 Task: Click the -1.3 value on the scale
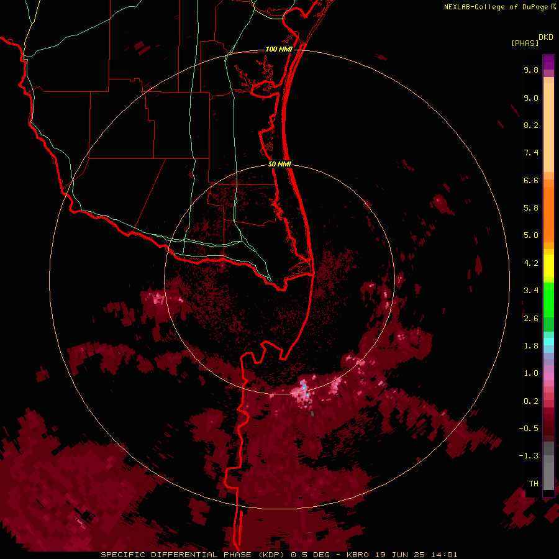[529, 456]
